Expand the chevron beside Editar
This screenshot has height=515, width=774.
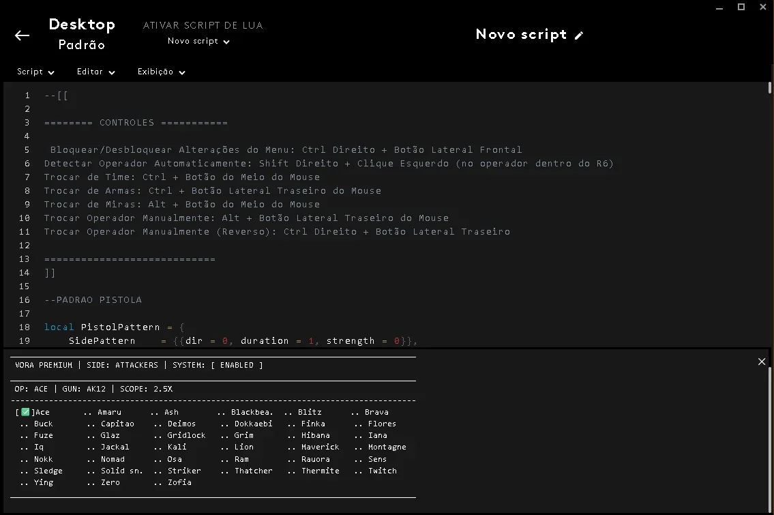(x=112, y=72)
